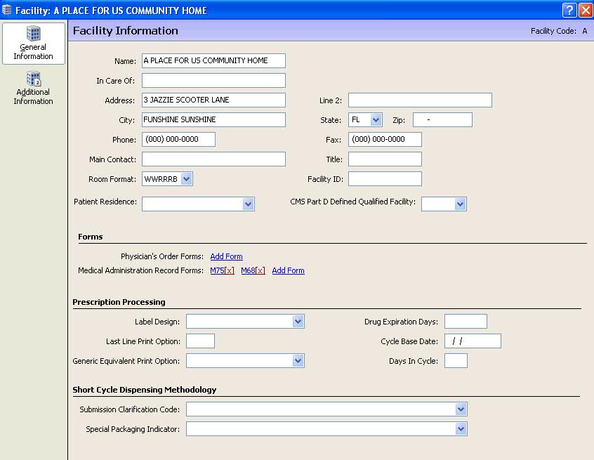Click the Days In Cycle field
The width and height of the screenshot is (594, 460).
coord(456,361)
